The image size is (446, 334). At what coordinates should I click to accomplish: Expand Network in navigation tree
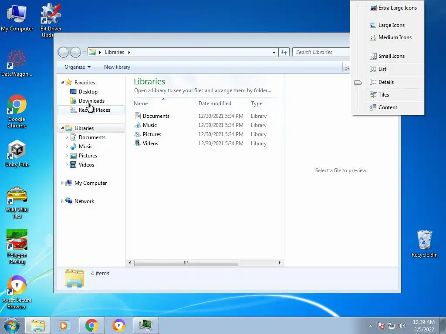coord(63,201)
